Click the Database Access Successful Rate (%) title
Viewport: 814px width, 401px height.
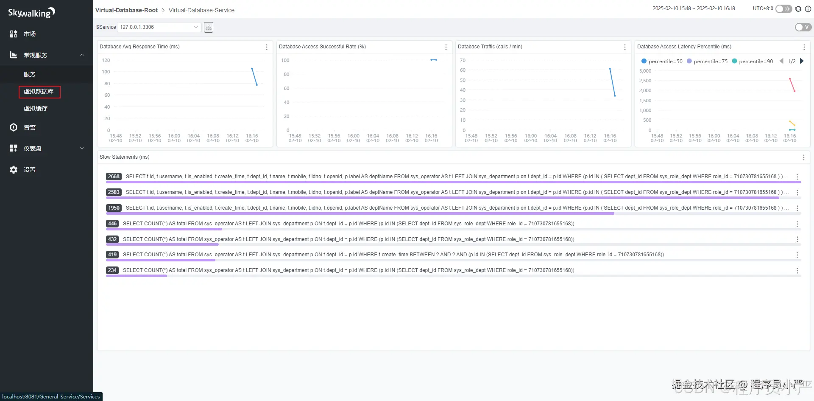coord(322,47)
